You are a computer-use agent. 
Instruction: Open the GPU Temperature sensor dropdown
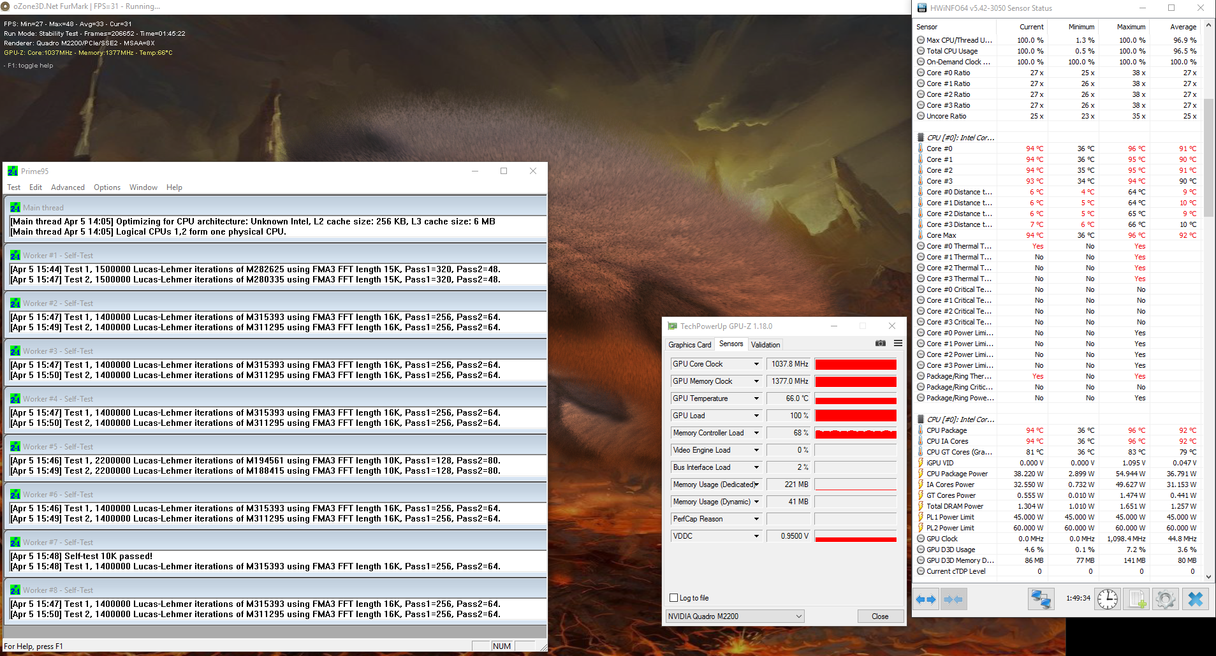(756, 398)
